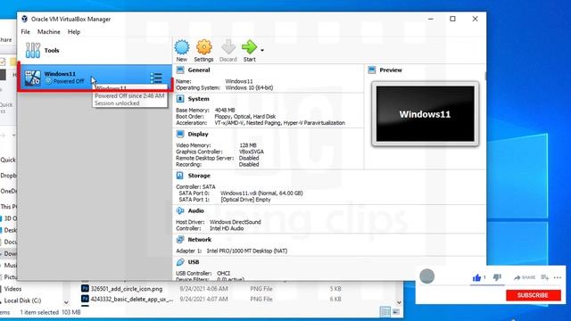The height and width of the screenshot is (321, 571).
Task: Open the Windows11 machine list menu icon
Action: (156, 78)
